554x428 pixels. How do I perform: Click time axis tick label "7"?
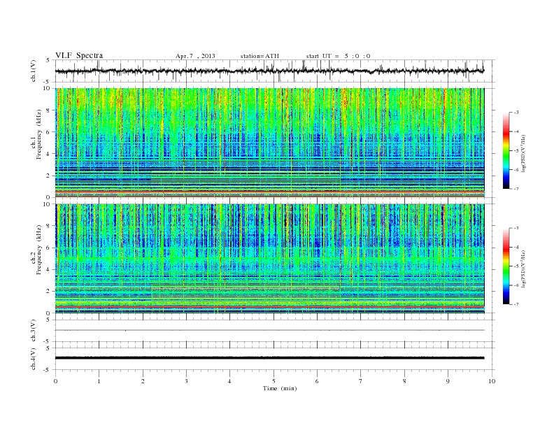click(x=361, y=381)
